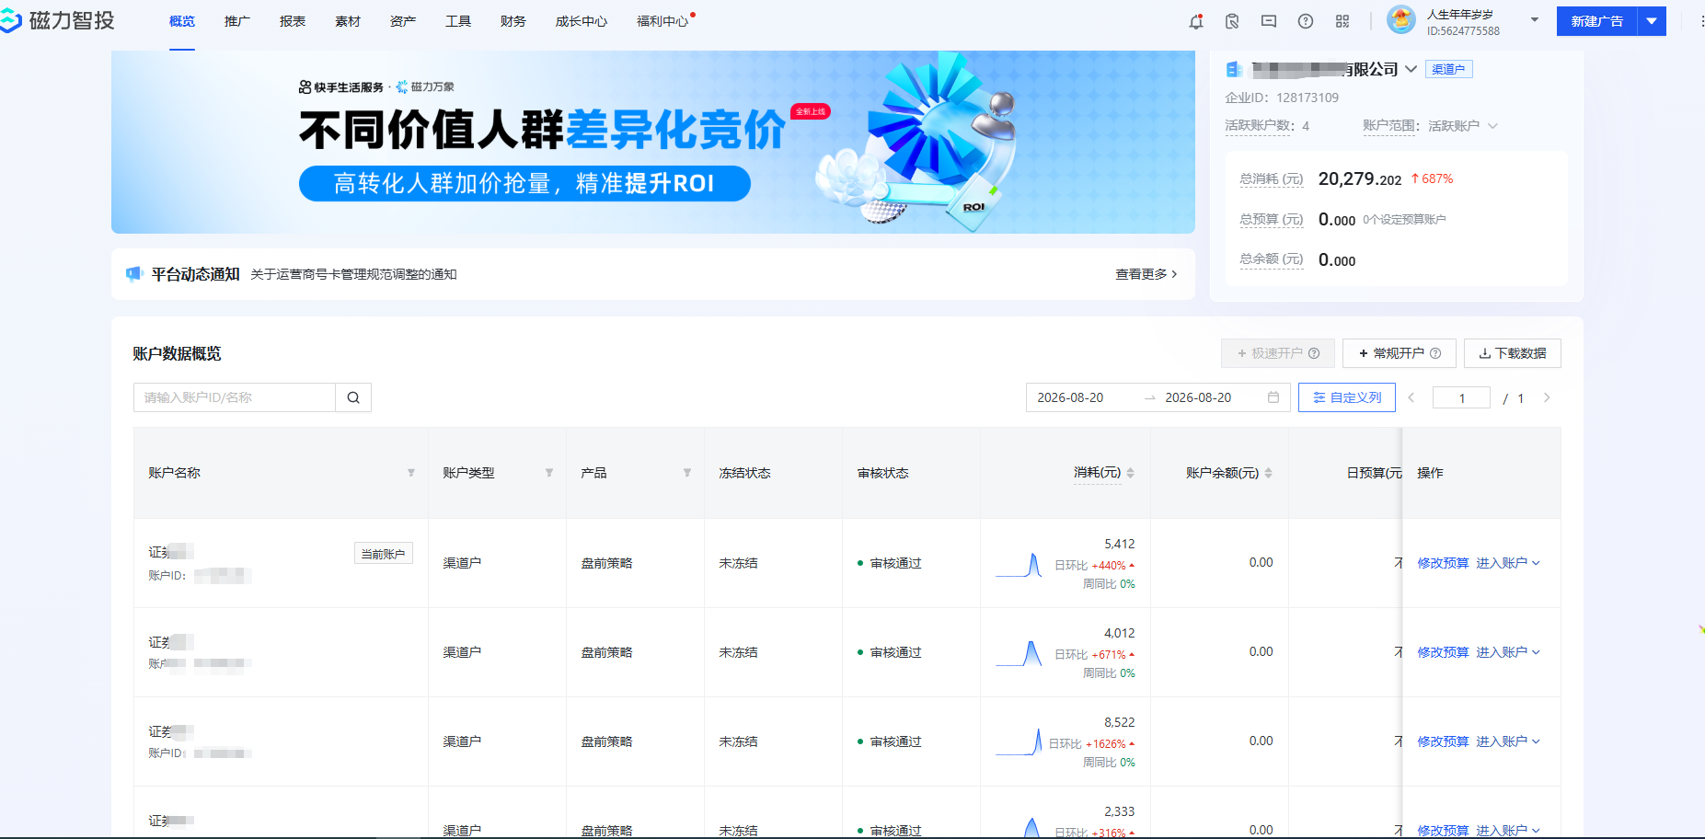This screenshot has height=839, width=1705.
Task: Click the 极速开户 button
Action: 1277,353
